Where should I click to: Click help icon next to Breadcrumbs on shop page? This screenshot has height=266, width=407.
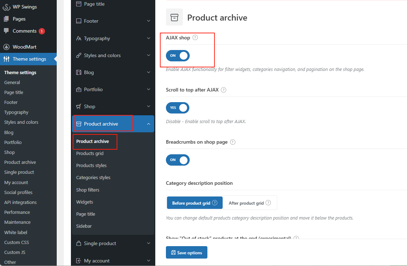(x=233, y=142)
